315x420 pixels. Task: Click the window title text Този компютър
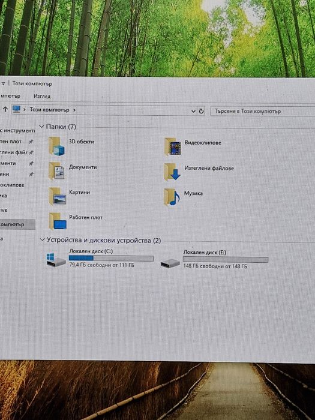(32, 83)
